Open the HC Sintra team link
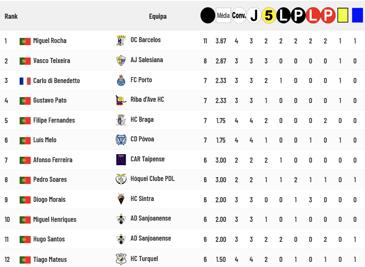Viewport: 365px width, 267px height. 142,199
